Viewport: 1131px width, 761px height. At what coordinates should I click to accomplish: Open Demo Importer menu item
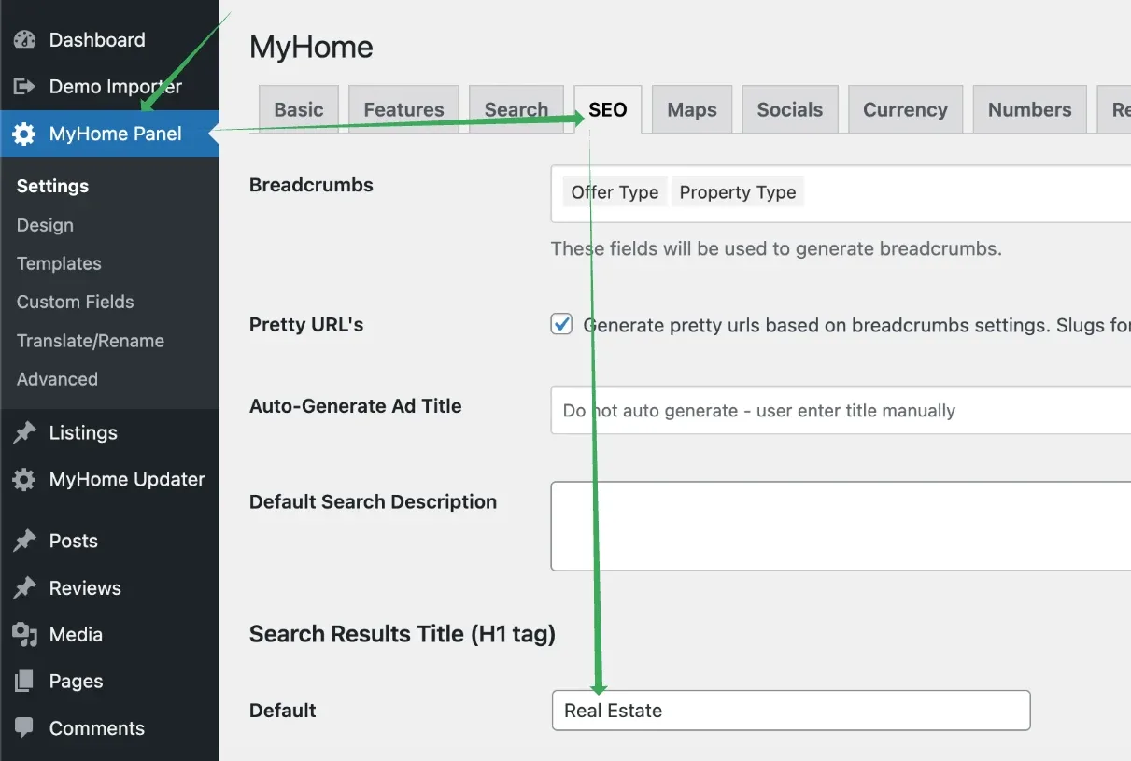click(109, 87)
